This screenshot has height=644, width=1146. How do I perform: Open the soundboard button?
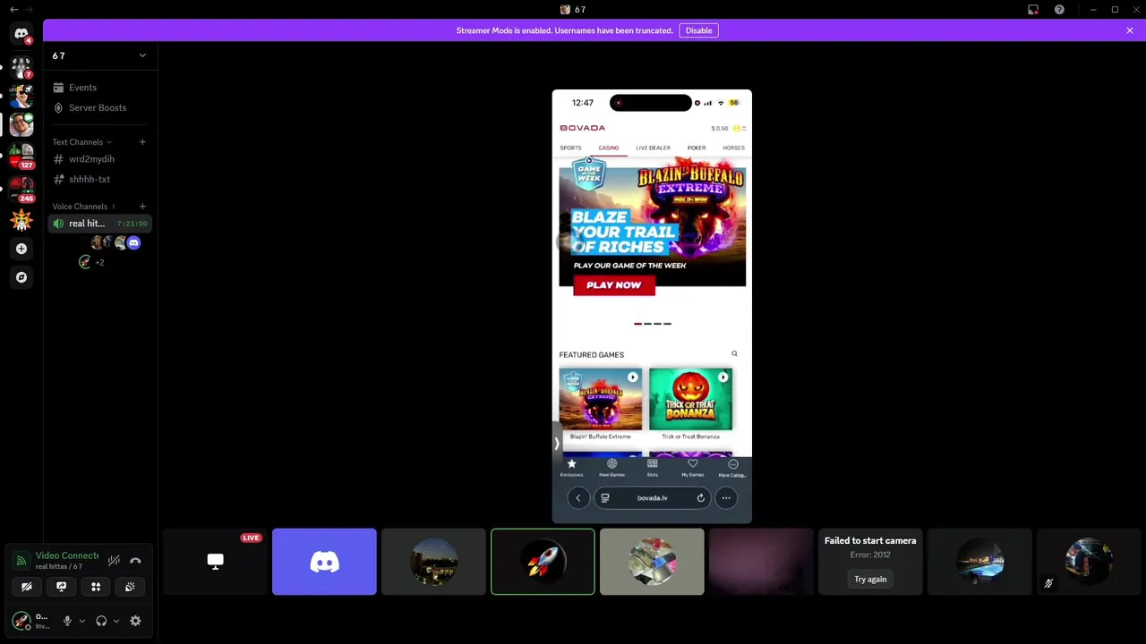pos(130,587)
